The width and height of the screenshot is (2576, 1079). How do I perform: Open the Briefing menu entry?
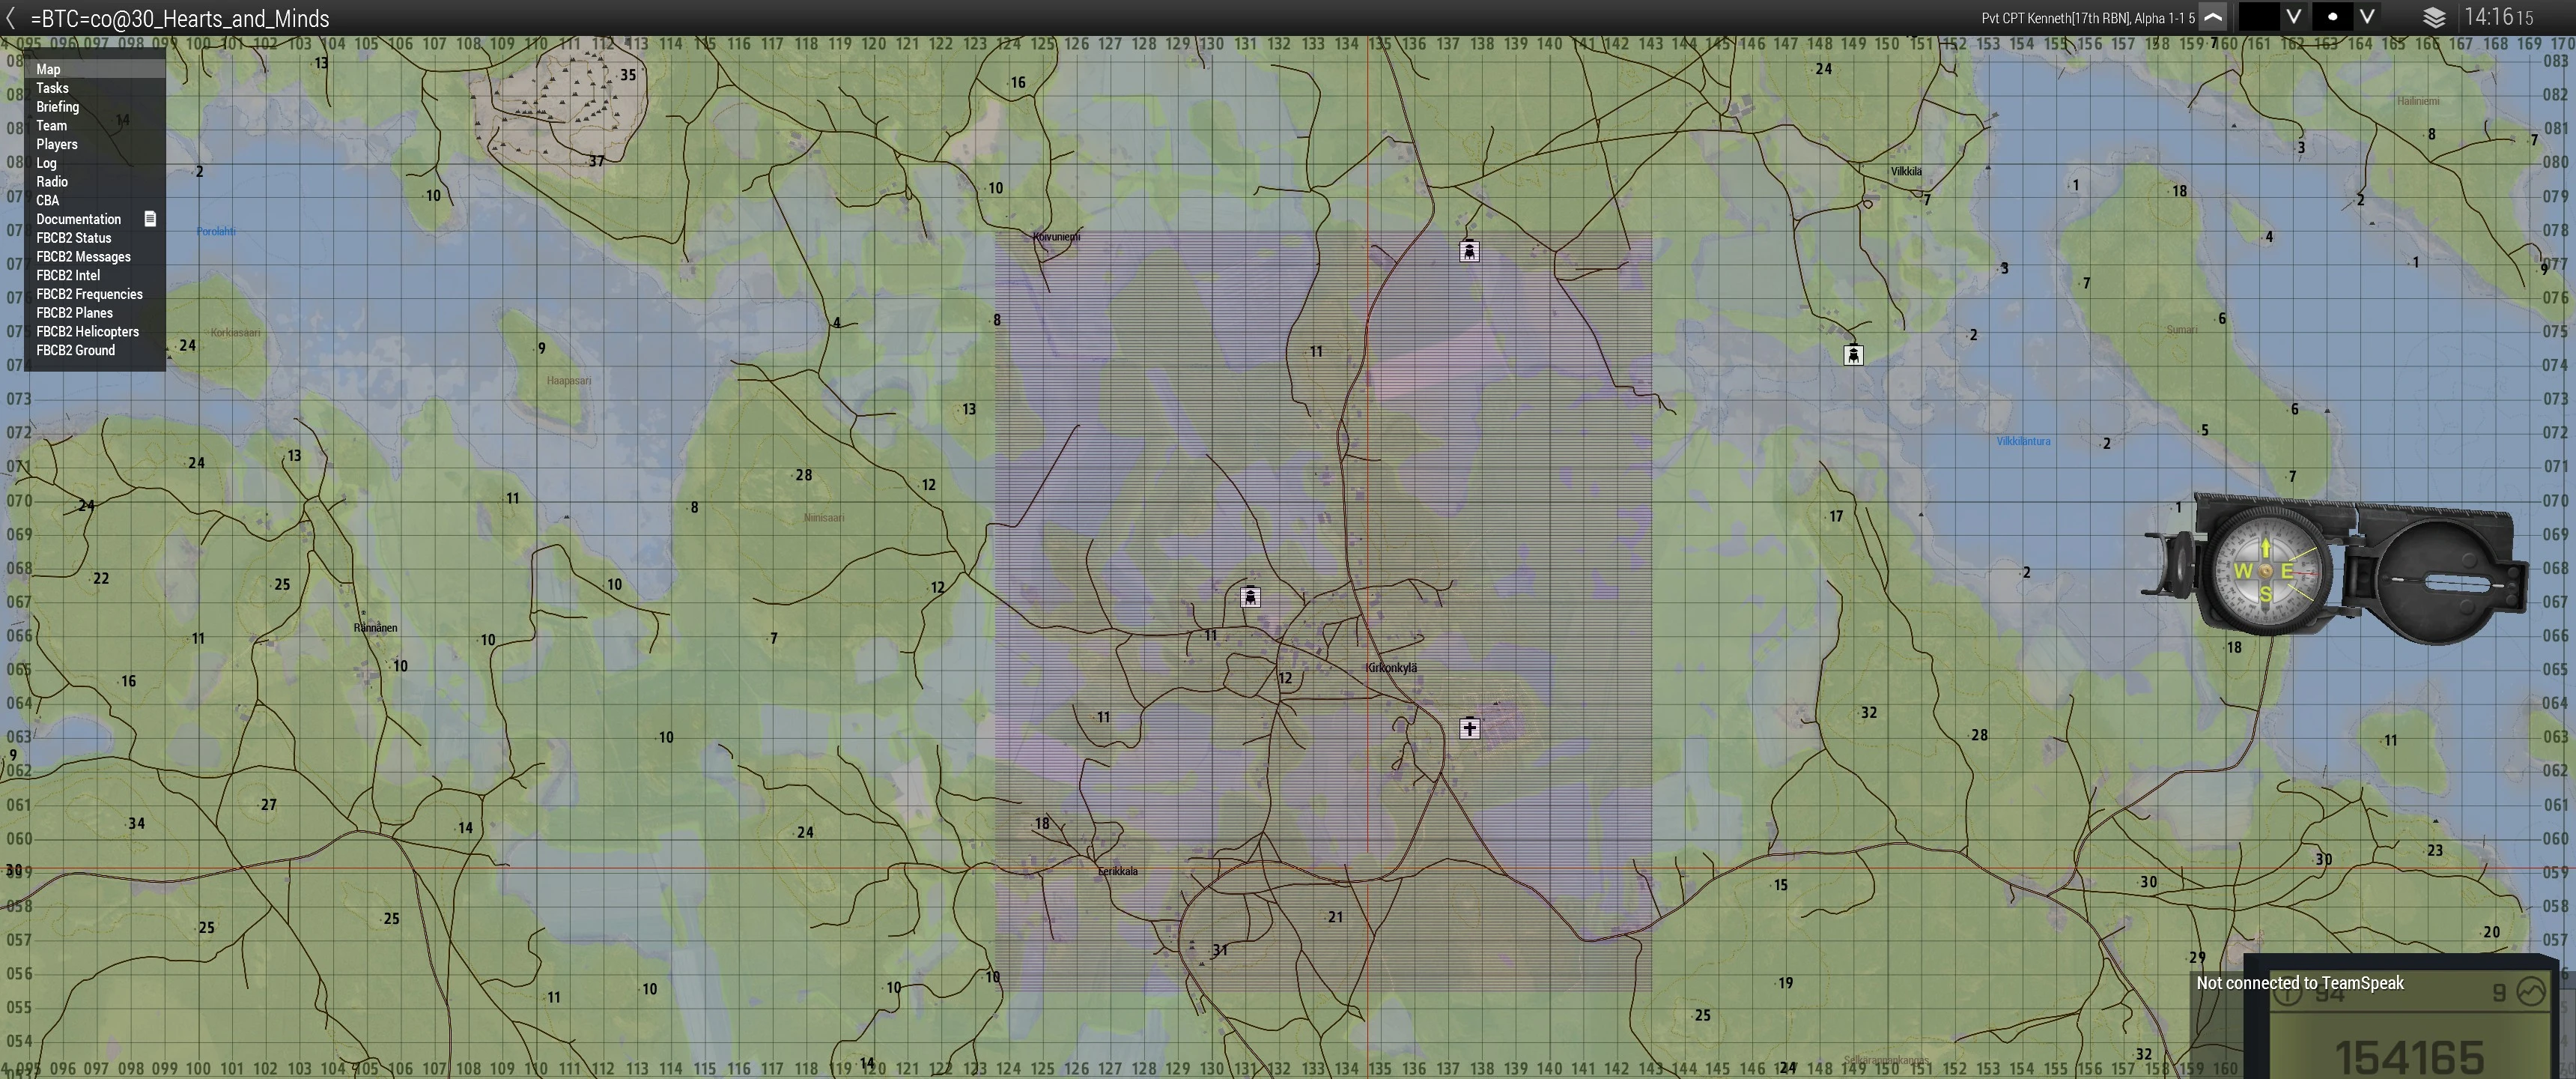[58, 107]
